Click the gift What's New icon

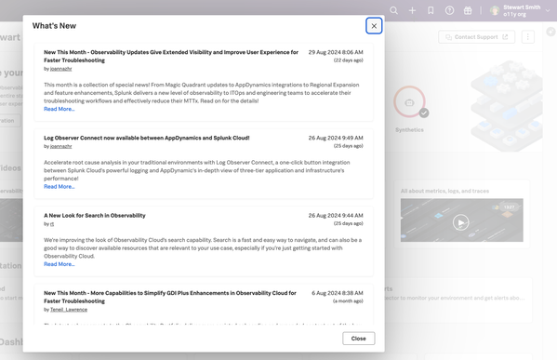pyautogui.click(x=468, y=10)
